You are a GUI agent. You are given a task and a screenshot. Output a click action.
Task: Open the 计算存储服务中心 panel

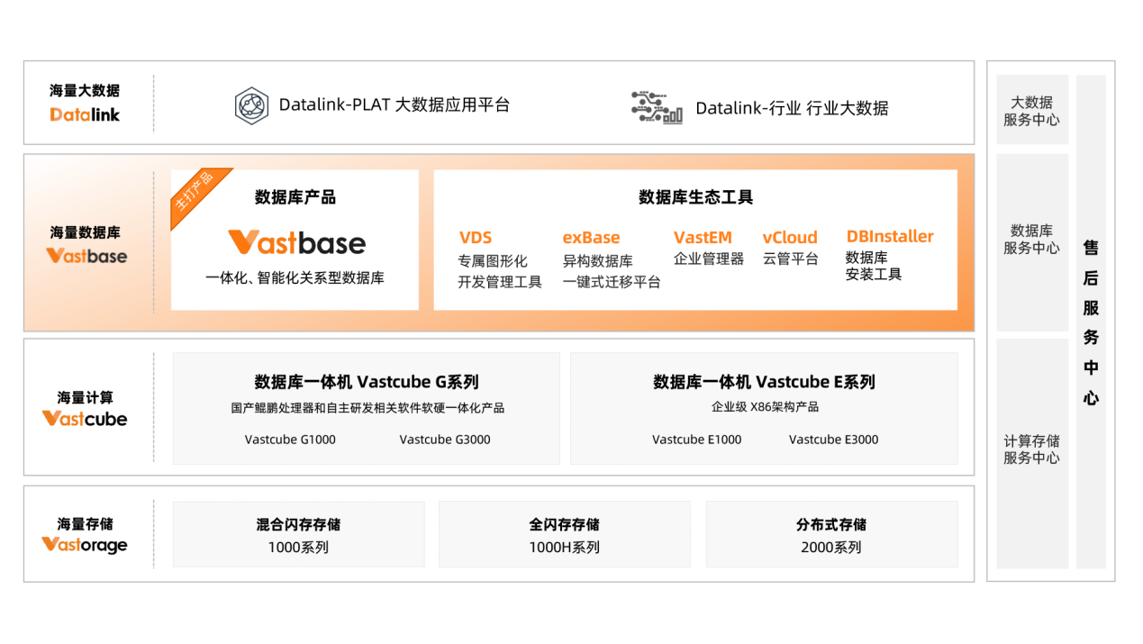point(1031,449)
